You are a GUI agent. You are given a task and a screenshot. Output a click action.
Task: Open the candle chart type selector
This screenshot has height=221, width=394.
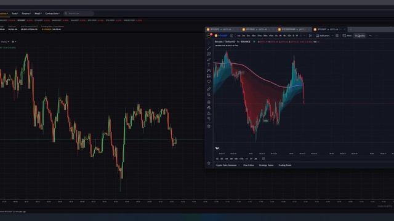click(310, 36)
